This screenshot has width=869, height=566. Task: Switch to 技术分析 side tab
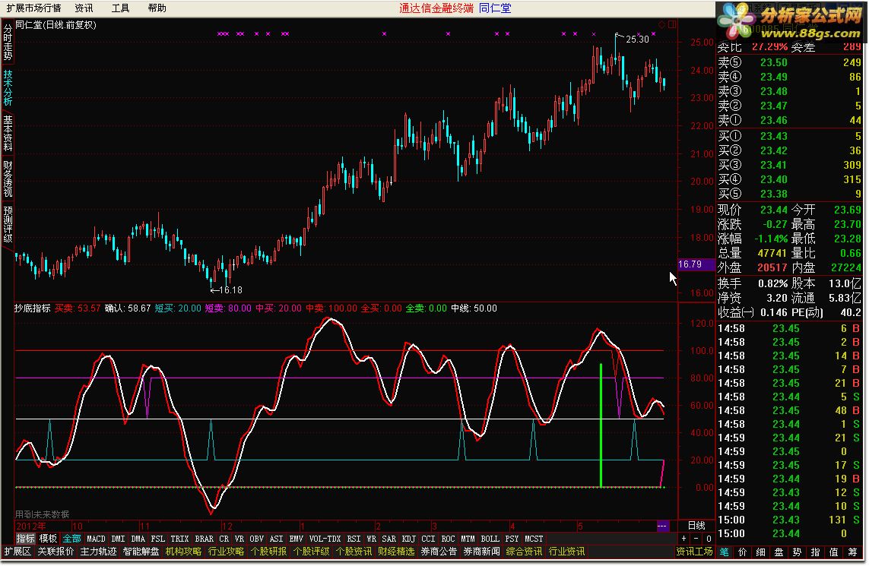pos(8,87)
